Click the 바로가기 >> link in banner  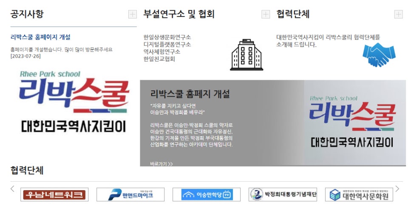click(x=161, y=164)
